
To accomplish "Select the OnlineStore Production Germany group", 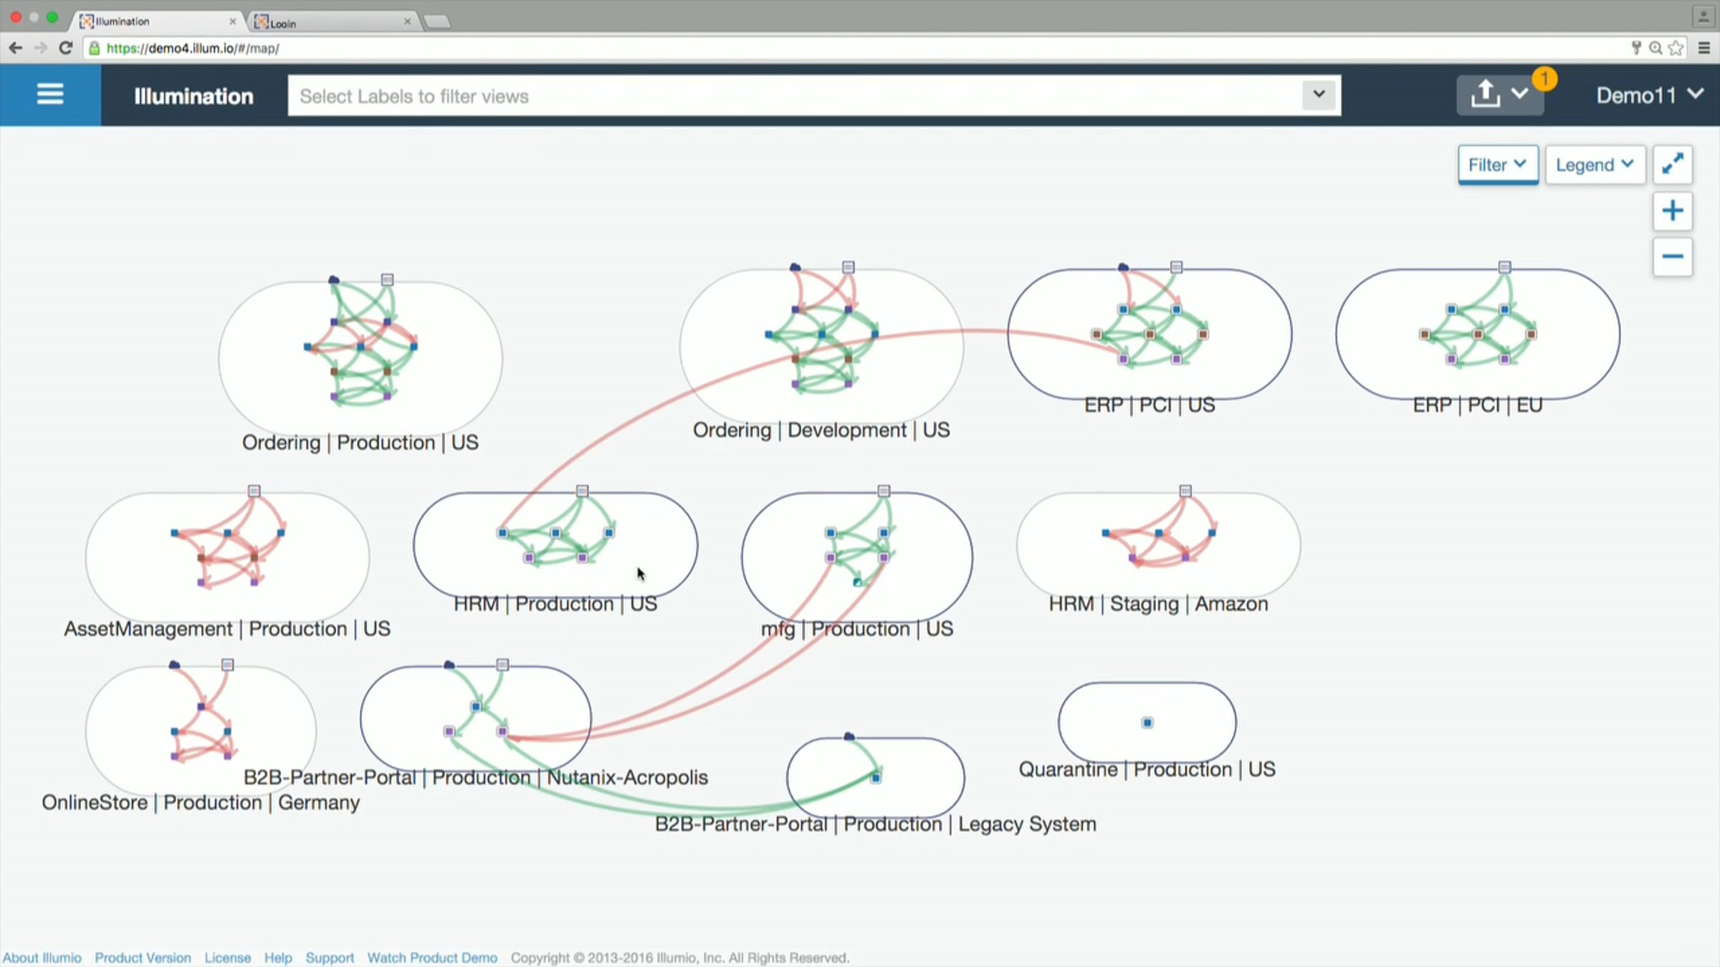I will point(201,731).
